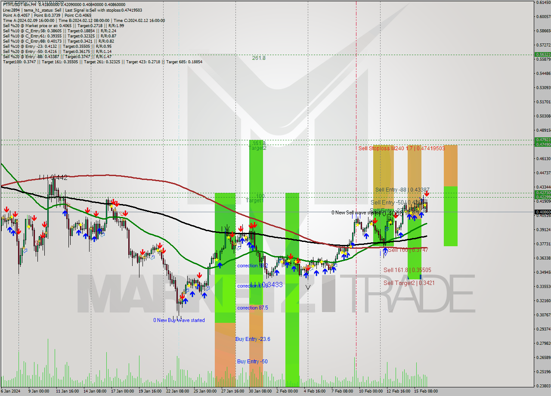This screenshot has width=551, height=396.
Task: Select the blue '0.3433' price label
Action: pyautogui.click(x=272, y=285)
